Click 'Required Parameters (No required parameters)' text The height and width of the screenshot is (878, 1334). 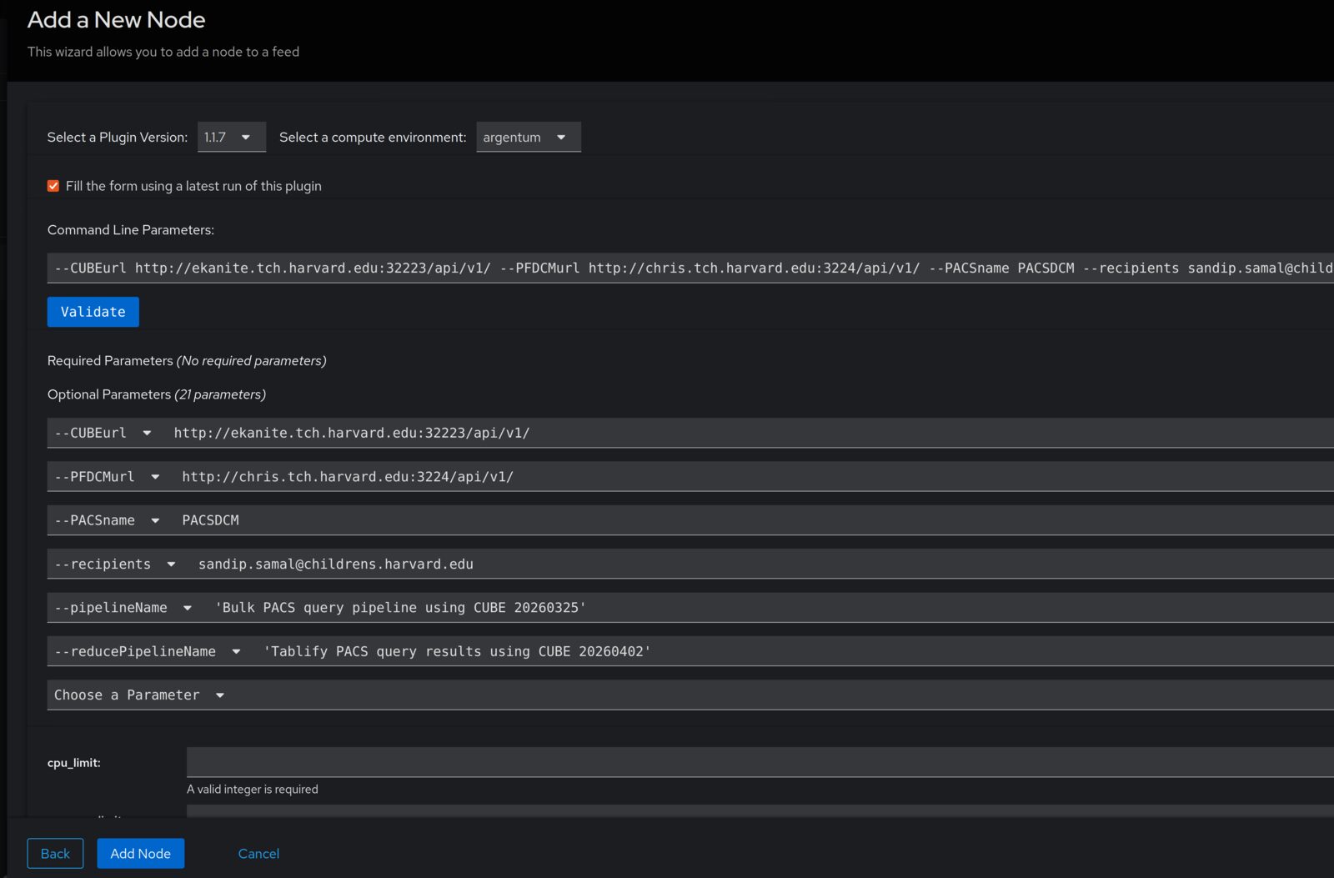point(187,360)
